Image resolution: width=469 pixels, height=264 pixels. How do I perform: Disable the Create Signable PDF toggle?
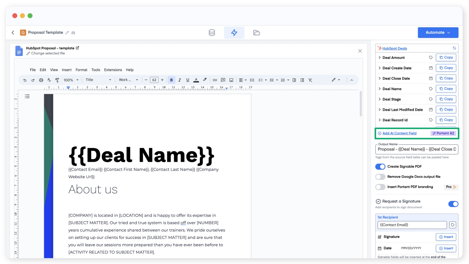pos(380,167)
